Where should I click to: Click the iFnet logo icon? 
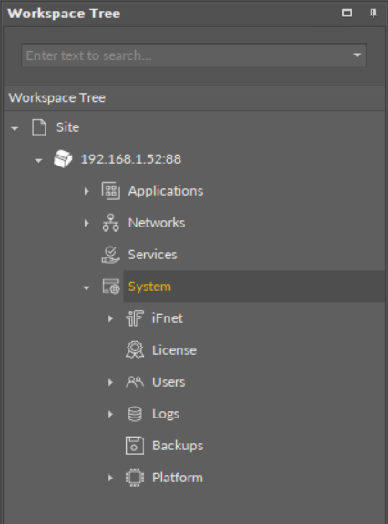coord(135,318)
